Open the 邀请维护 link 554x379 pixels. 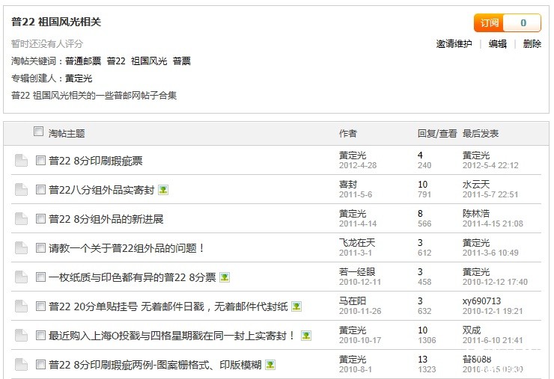point(454,44)
